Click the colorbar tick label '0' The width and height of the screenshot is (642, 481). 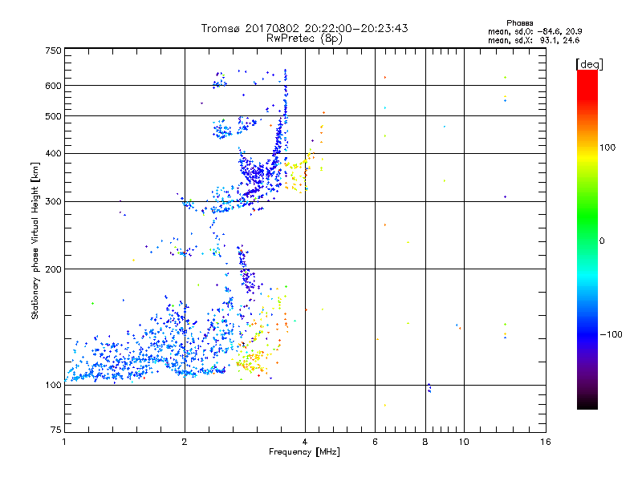pos(602,240)
